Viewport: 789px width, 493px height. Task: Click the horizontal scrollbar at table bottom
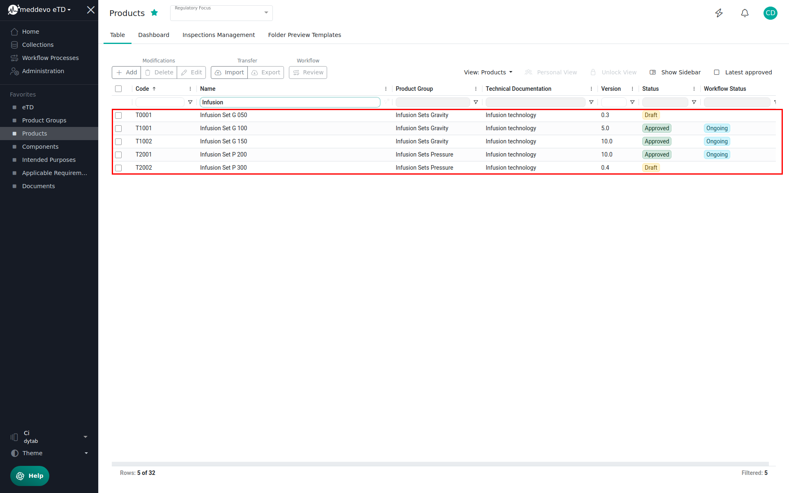(x=440, y=464)
